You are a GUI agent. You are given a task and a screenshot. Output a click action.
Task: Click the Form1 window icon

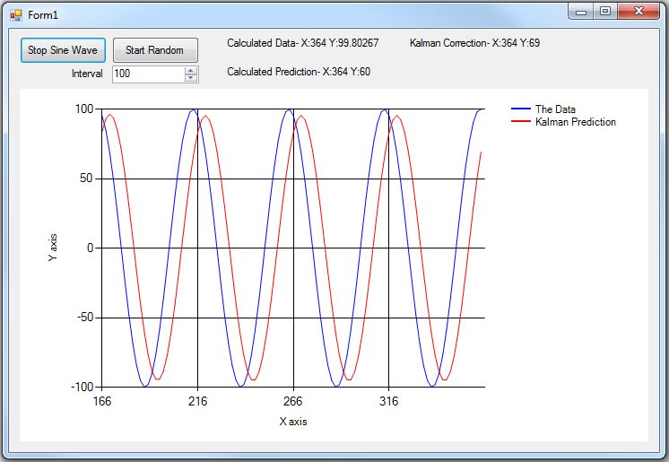point(16,16)
